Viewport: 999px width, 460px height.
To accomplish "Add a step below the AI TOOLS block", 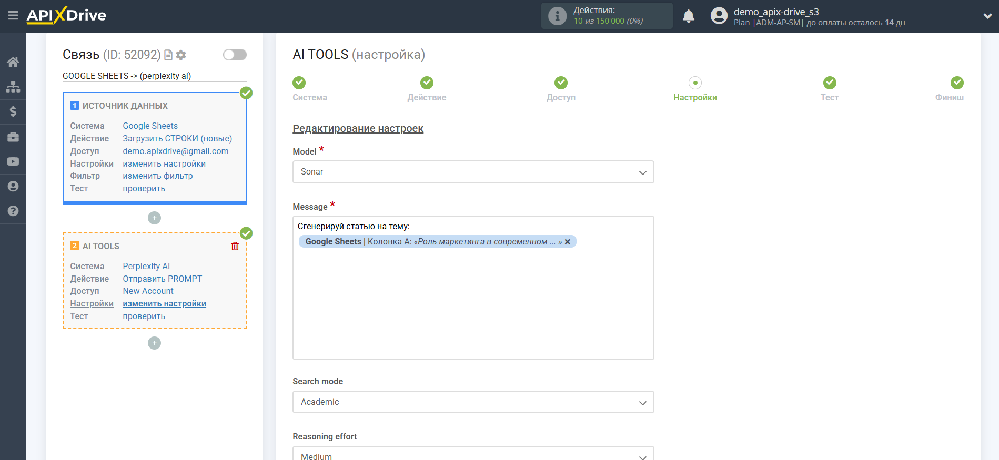I will pyautogui.click(x=154, y=343).
